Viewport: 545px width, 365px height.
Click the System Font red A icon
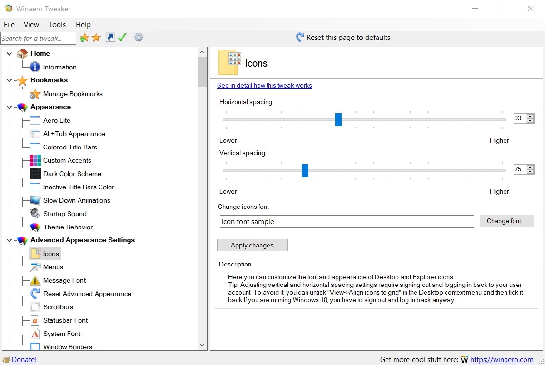pos(35,334)
